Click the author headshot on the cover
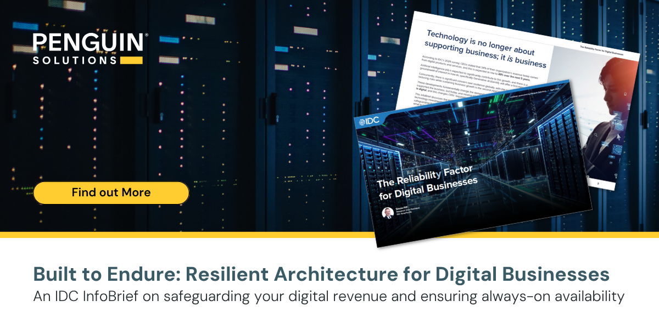Image resolution: width=659 pixels, height=329 pixels. [389, 212]
